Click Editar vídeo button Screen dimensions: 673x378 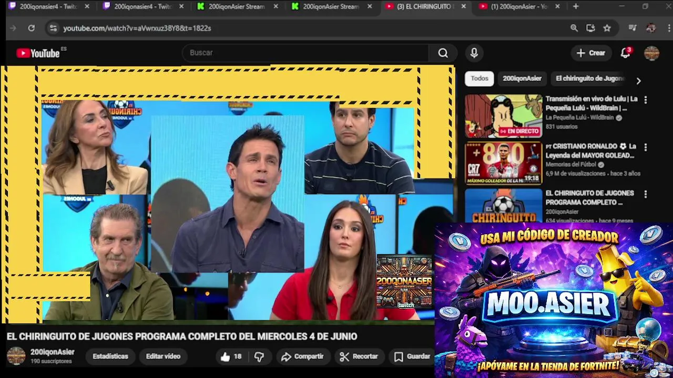click(163, 356)
